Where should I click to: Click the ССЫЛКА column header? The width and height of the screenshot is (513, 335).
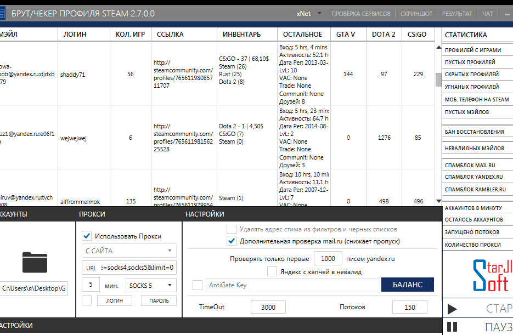pos(184,35)
